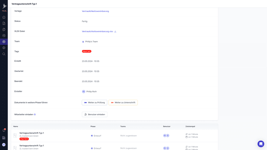Screen dimensions: 267x150
Task: Click the home icon in the sidebar
Action: point(4,17)
